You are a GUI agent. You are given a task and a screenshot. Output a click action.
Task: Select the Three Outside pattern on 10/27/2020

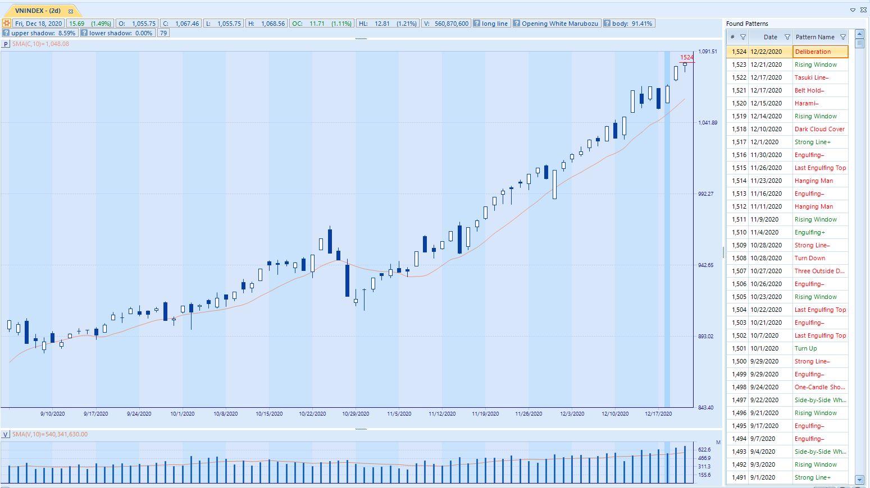point(819,271)
